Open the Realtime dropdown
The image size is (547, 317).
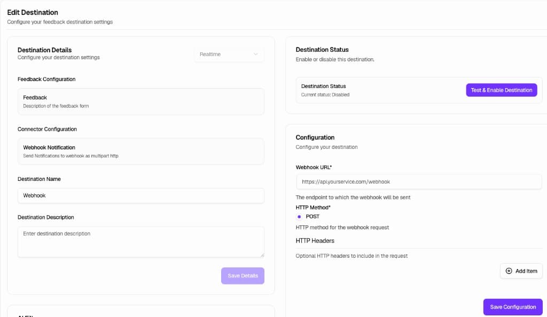pyautogui.click(x=229, y=54)
